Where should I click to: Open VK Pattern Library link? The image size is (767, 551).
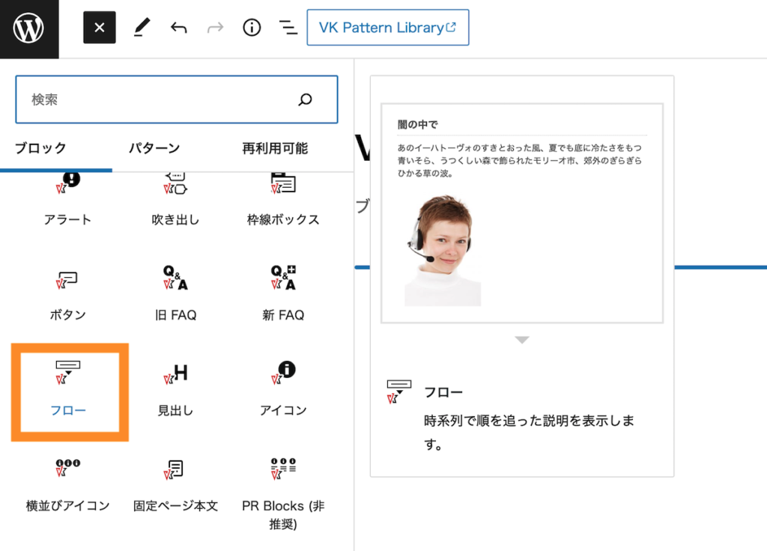387,28
